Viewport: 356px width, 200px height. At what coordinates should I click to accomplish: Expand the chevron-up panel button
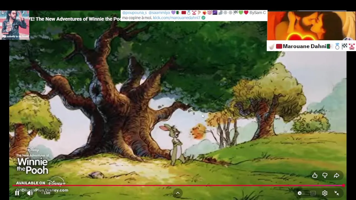[178, 193]
